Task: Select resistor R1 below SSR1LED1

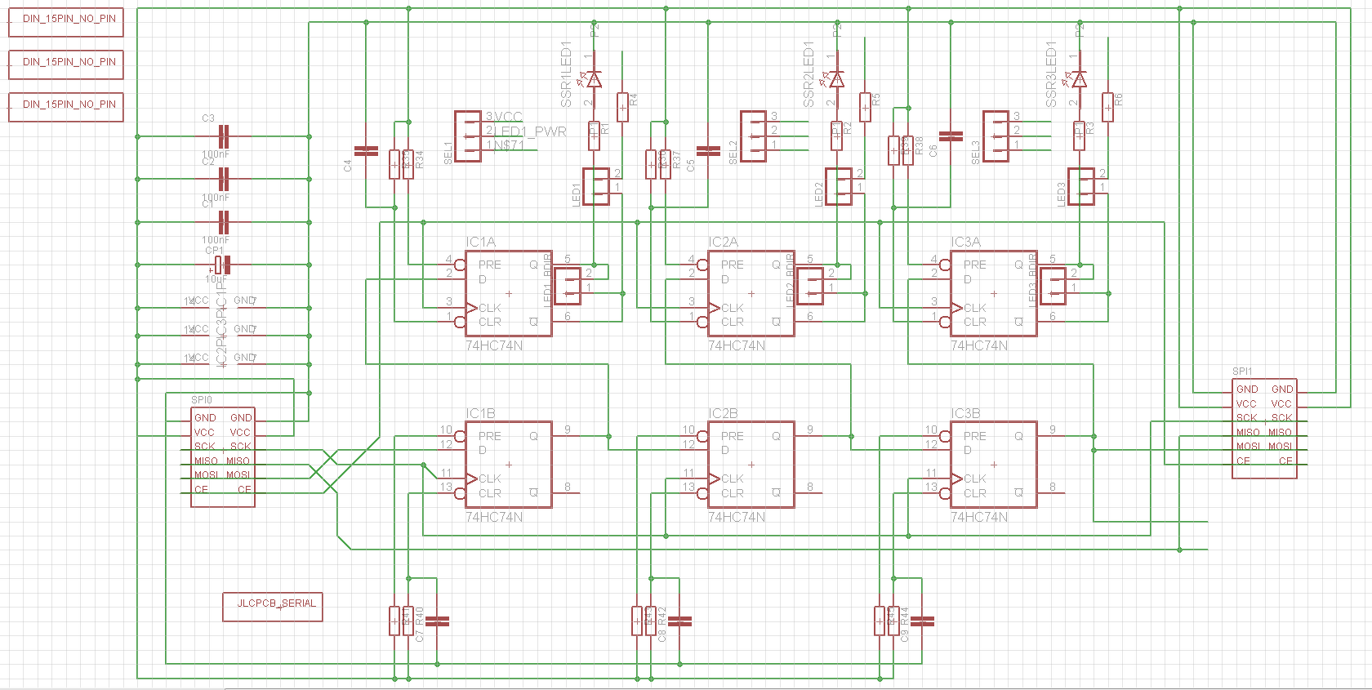Action: point(594,136)
